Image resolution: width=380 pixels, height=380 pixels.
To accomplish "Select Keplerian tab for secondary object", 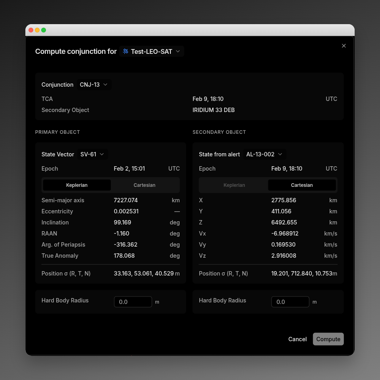I will [x=234, y=185].
